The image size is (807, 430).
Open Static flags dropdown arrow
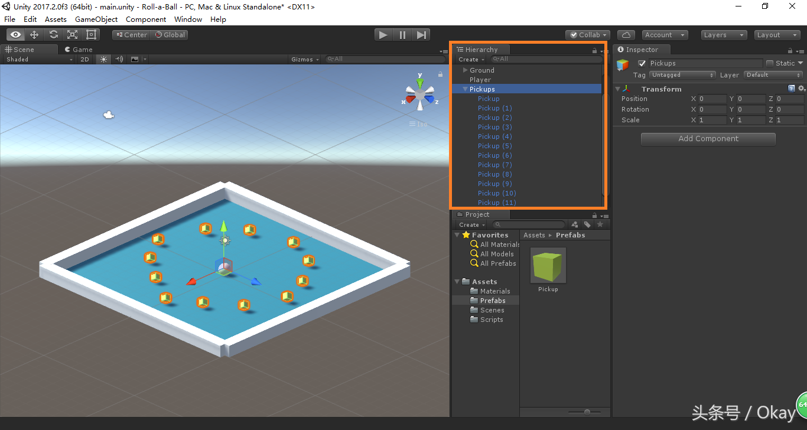[x=801, y=63]
